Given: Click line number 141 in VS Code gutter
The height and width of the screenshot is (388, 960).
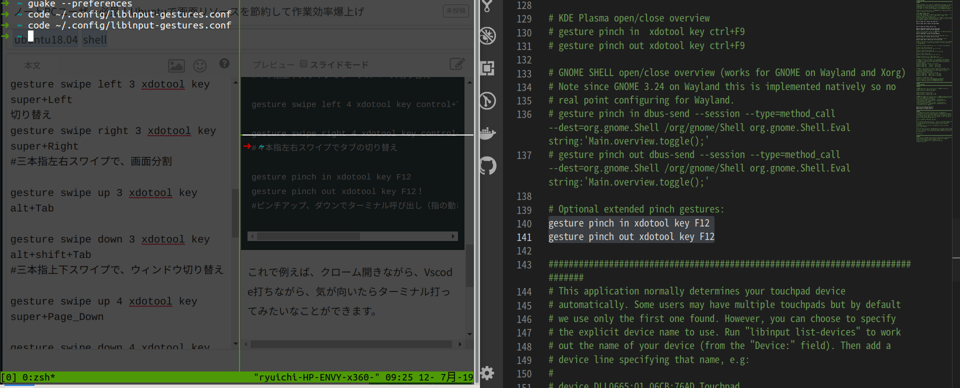Looking at the screenshot, I should (524, 237).
